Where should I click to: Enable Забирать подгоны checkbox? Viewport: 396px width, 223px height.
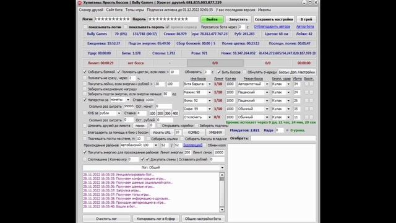(197, 125)
